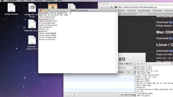Click the Minecraft favicon in the address bar
Image resolution: width=173 pixels, height=97 pixels.
coord(116,7)
